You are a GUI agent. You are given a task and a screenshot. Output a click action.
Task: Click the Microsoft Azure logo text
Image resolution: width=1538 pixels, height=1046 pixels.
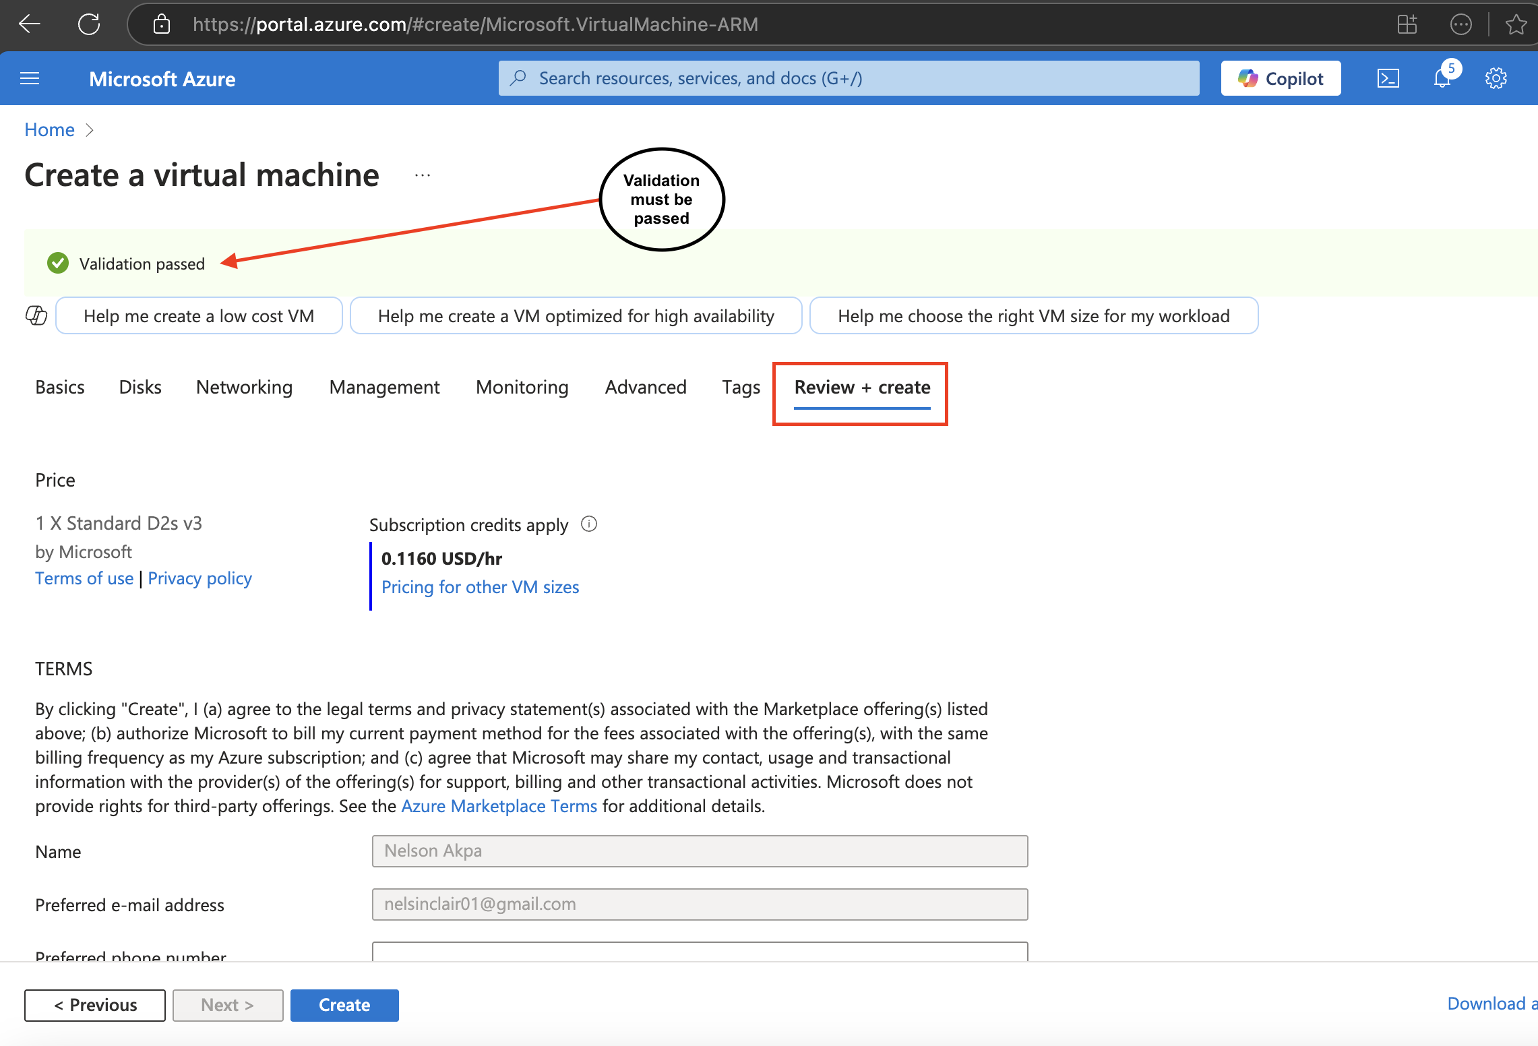(x=162, y=79)
